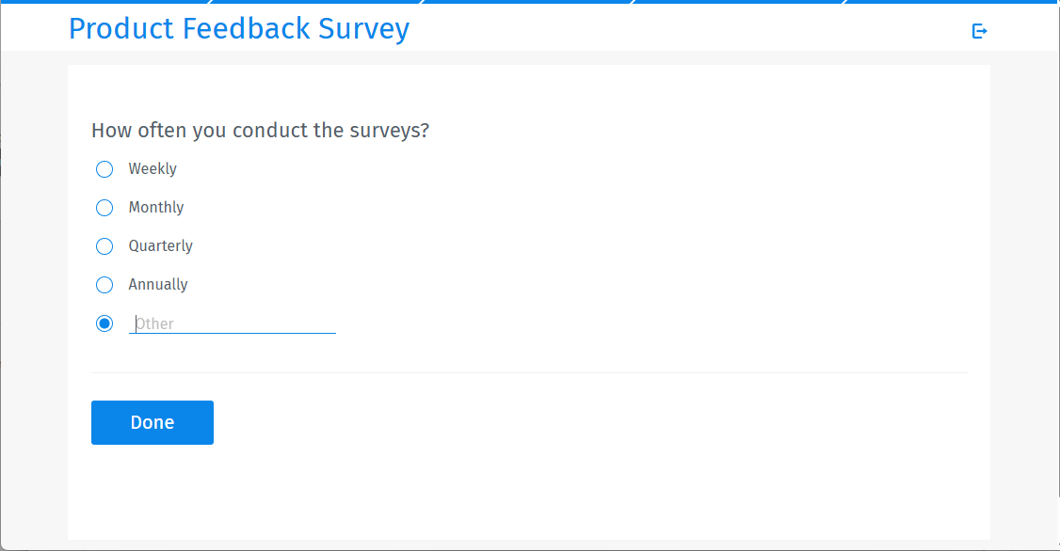Click the first progress bar segment

[104, 3]
